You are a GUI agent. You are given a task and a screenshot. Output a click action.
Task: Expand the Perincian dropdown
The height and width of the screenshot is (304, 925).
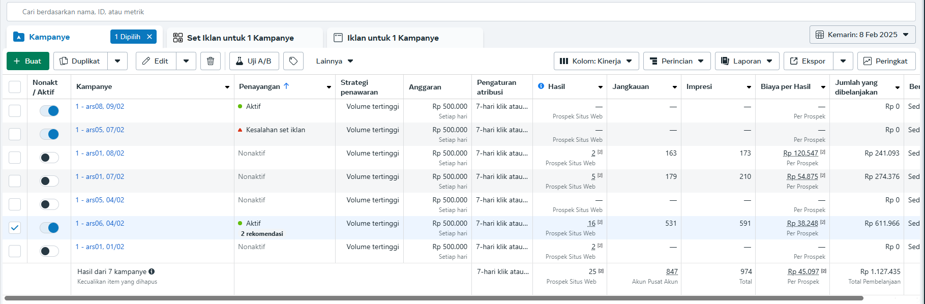[676, 61]
